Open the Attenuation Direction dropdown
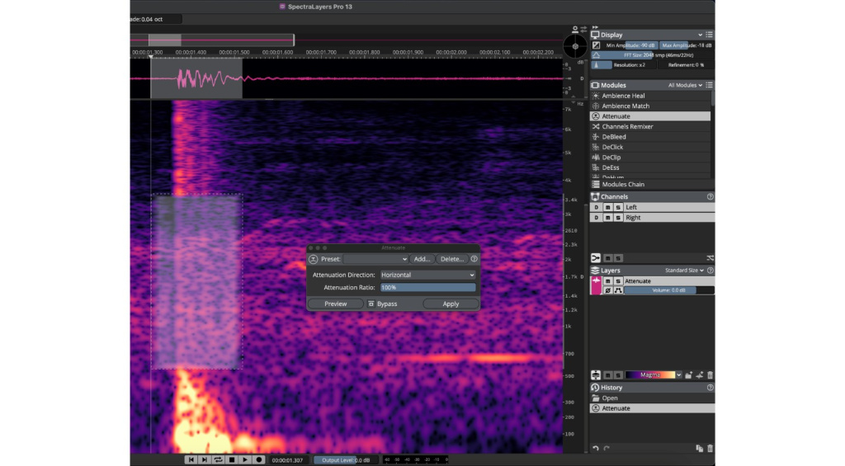The height and width of the screenshot is (466, 845). [428, 275]
